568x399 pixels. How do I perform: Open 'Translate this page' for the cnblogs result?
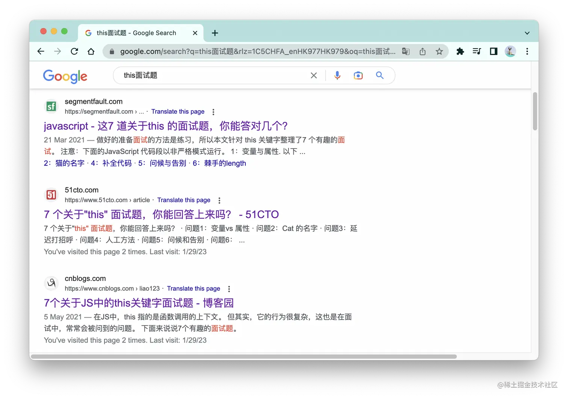(x=193, y=288)
